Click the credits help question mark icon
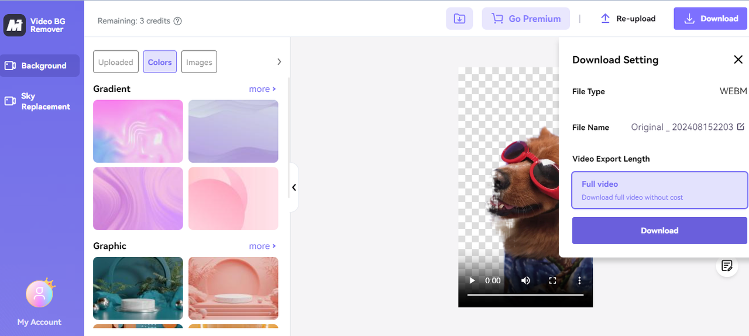Viewport: 749px width, 336px height. click(178, 21)
